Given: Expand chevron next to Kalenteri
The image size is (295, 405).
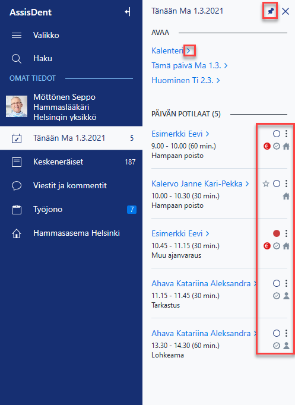Looking at the screenshot, I should (x=189, y=50).
